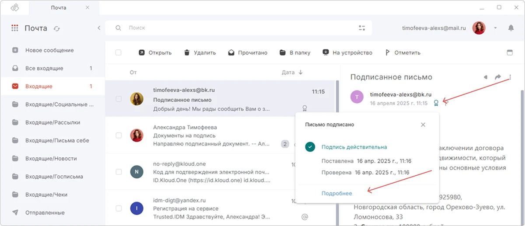Viewport: 525px width, 226px height.
Task: Open Входящие/Рассылки folder
Action: (52, 122)
